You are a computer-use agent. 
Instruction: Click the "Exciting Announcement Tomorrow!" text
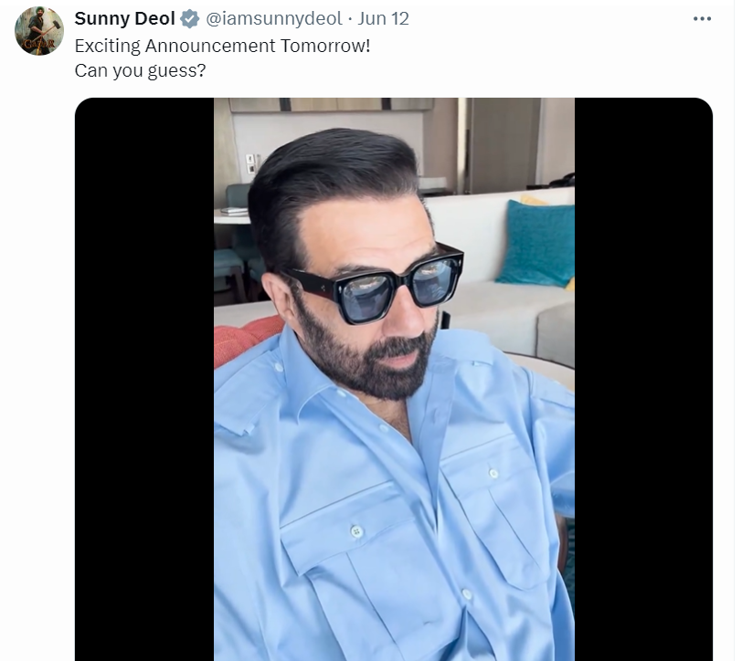pyautogui.click(x=222, y=45)
